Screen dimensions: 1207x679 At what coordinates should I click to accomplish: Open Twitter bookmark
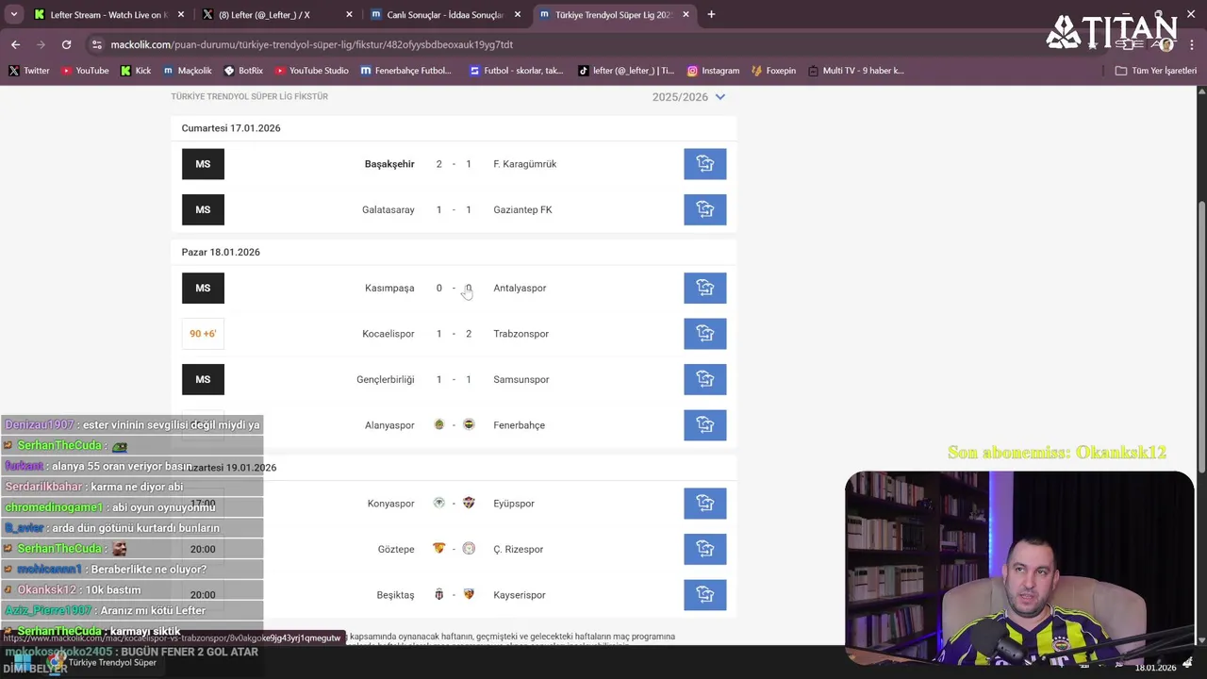(x=29, y=71)
